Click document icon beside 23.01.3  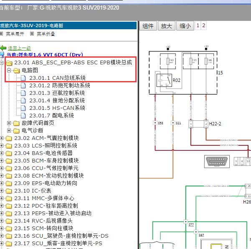tap(23, 93)
